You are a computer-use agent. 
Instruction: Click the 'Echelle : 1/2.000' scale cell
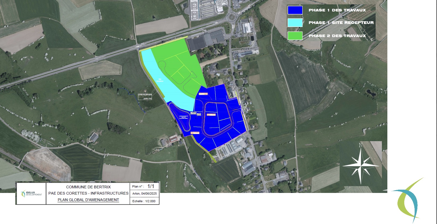point(144,201)
